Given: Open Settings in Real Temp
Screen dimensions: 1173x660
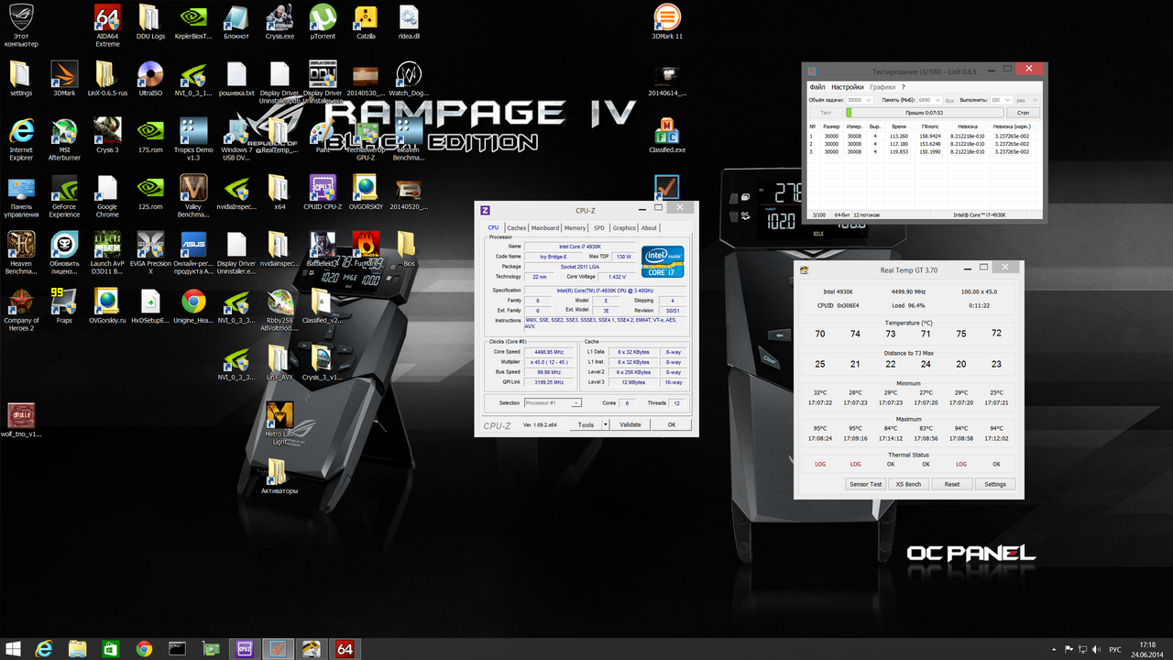Looking at the screenshot, I should coord(995,484).
